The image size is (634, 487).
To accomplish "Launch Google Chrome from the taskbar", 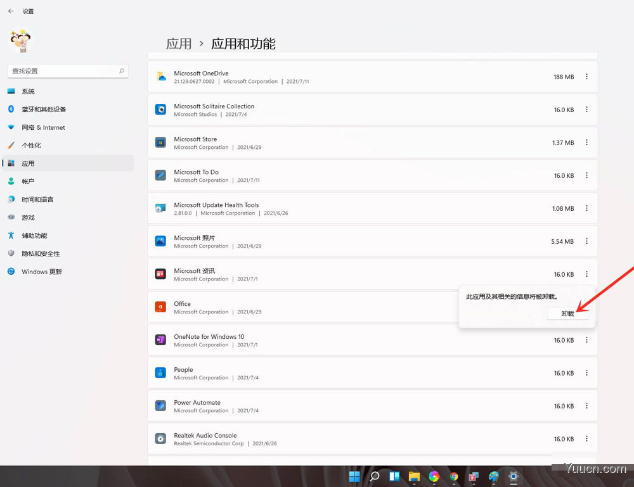I will [x=454, y=476].
